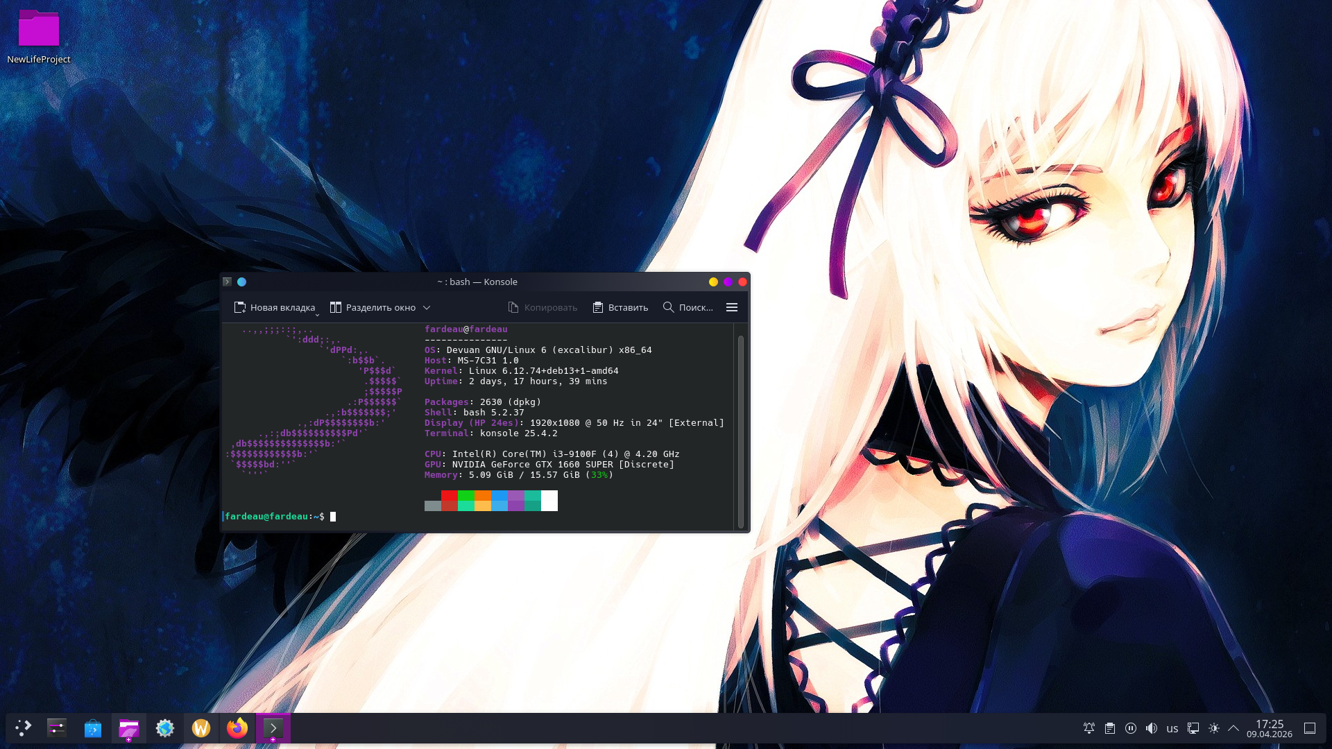
Task: Click the Paste toolbar button
Action: pyautogui.click(x=620, y=308)
